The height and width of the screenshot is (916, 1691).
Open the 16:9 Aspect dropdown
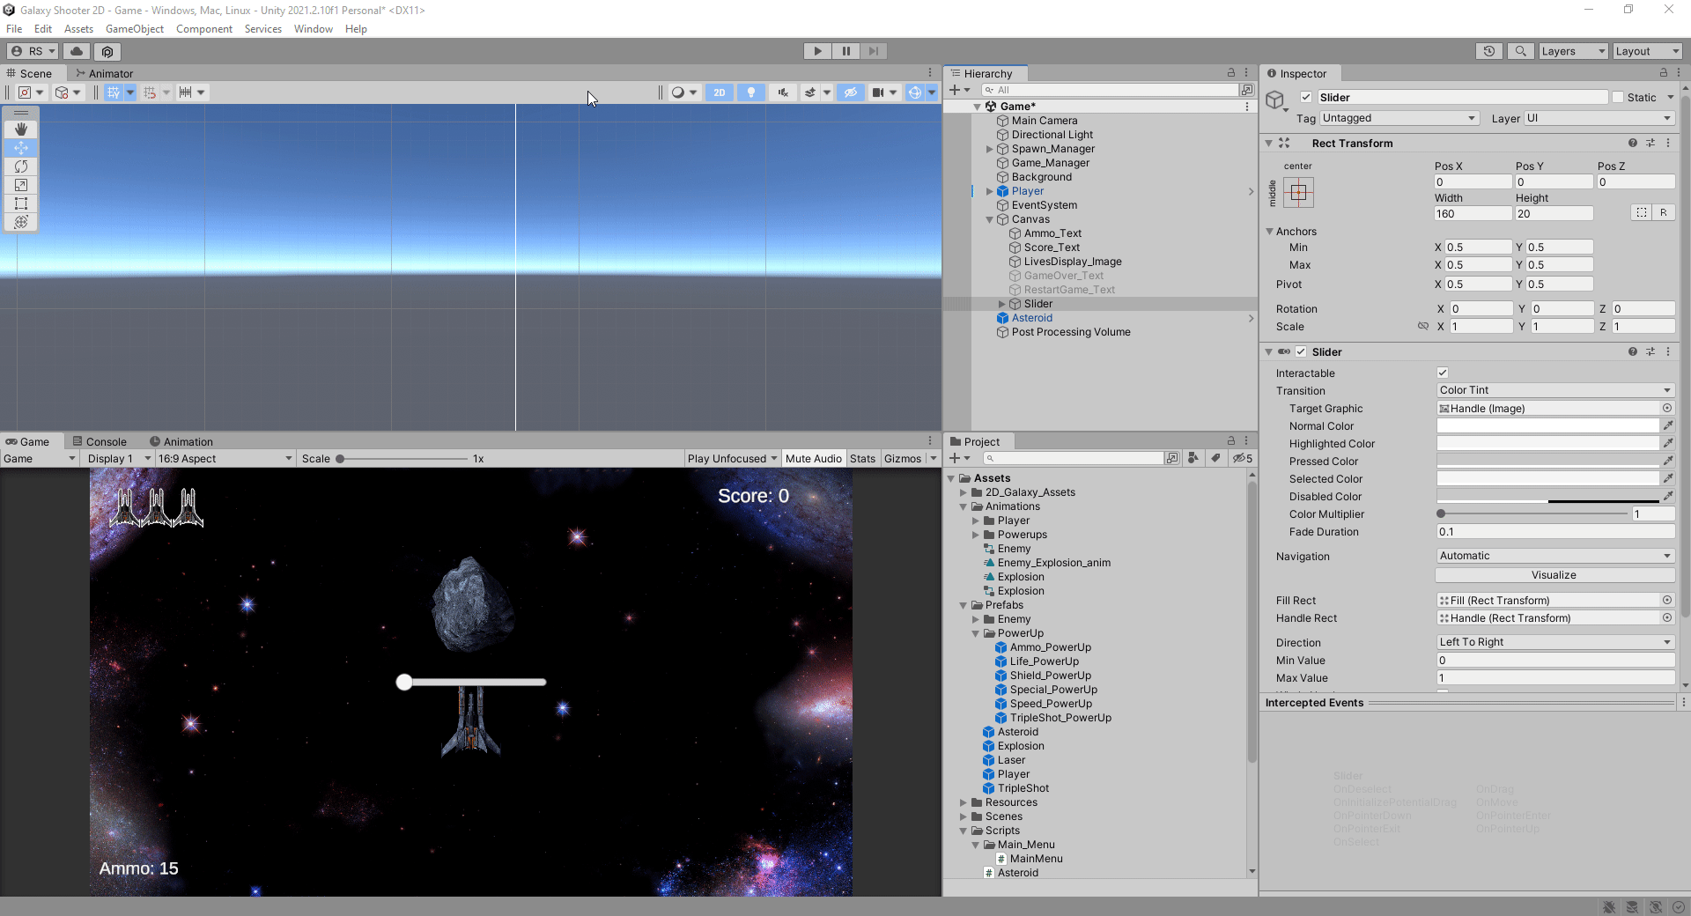[x=225, y=458]
